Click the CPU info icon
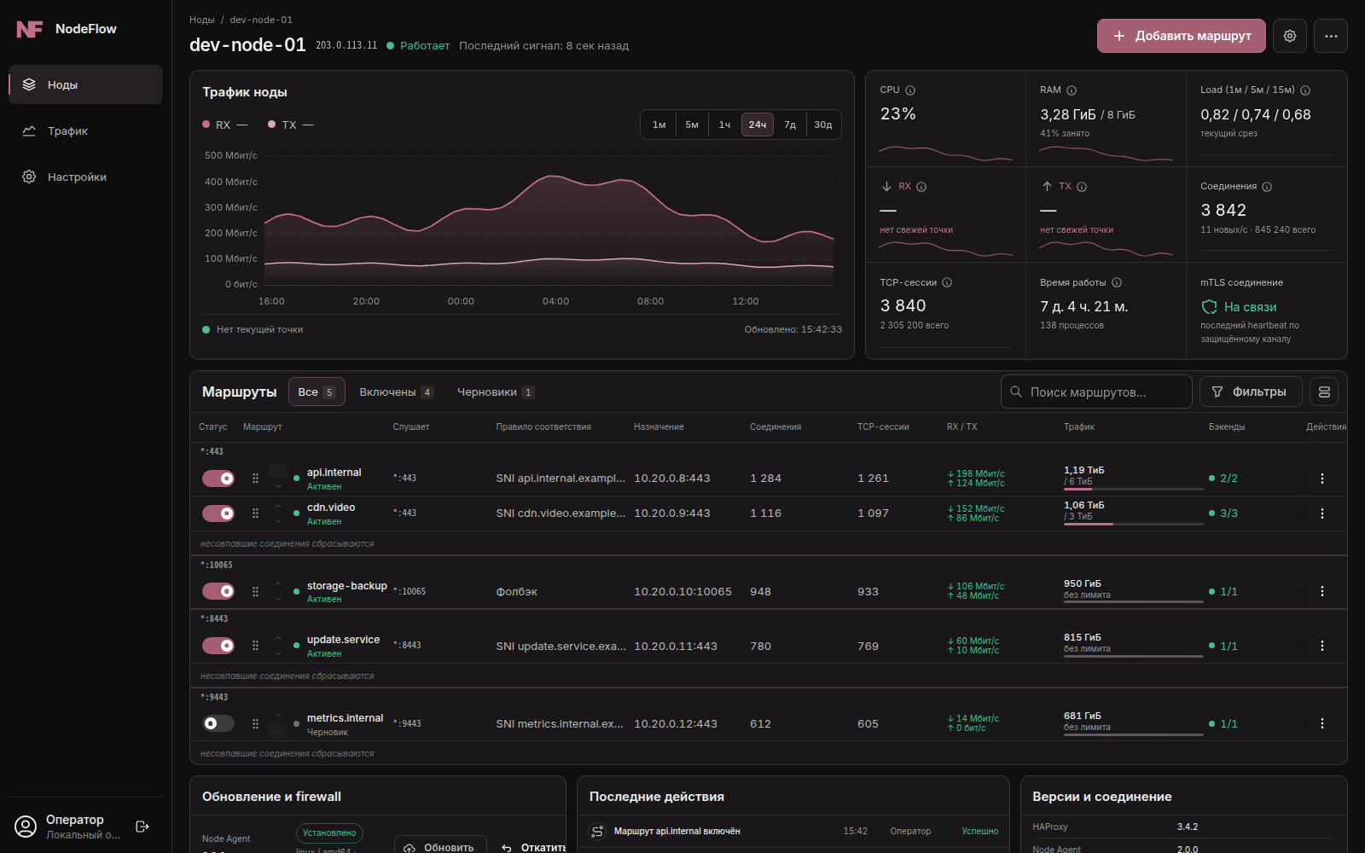Viewport: 1365px width, 853px height. point(910,90)
